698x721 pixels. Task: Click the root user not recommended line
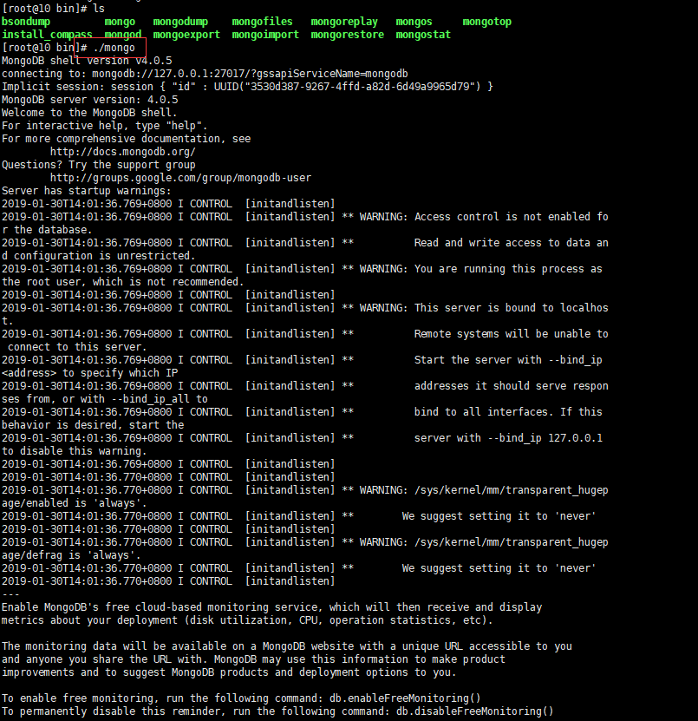[x=122, y=282]
